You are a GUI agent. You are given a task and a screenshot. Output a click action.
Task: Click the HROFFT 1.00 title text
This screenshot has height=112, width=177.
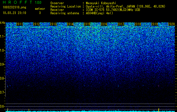(x=22, y=2)
